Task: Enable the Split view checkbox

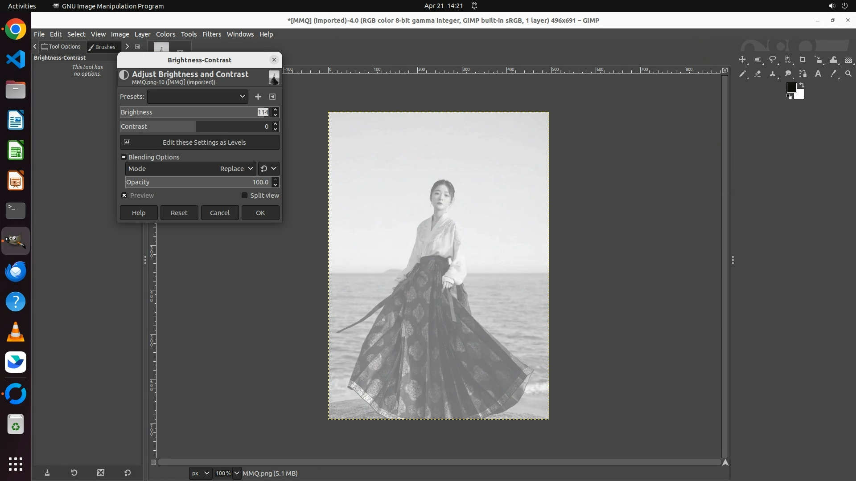Action: (x=244, y=196)
